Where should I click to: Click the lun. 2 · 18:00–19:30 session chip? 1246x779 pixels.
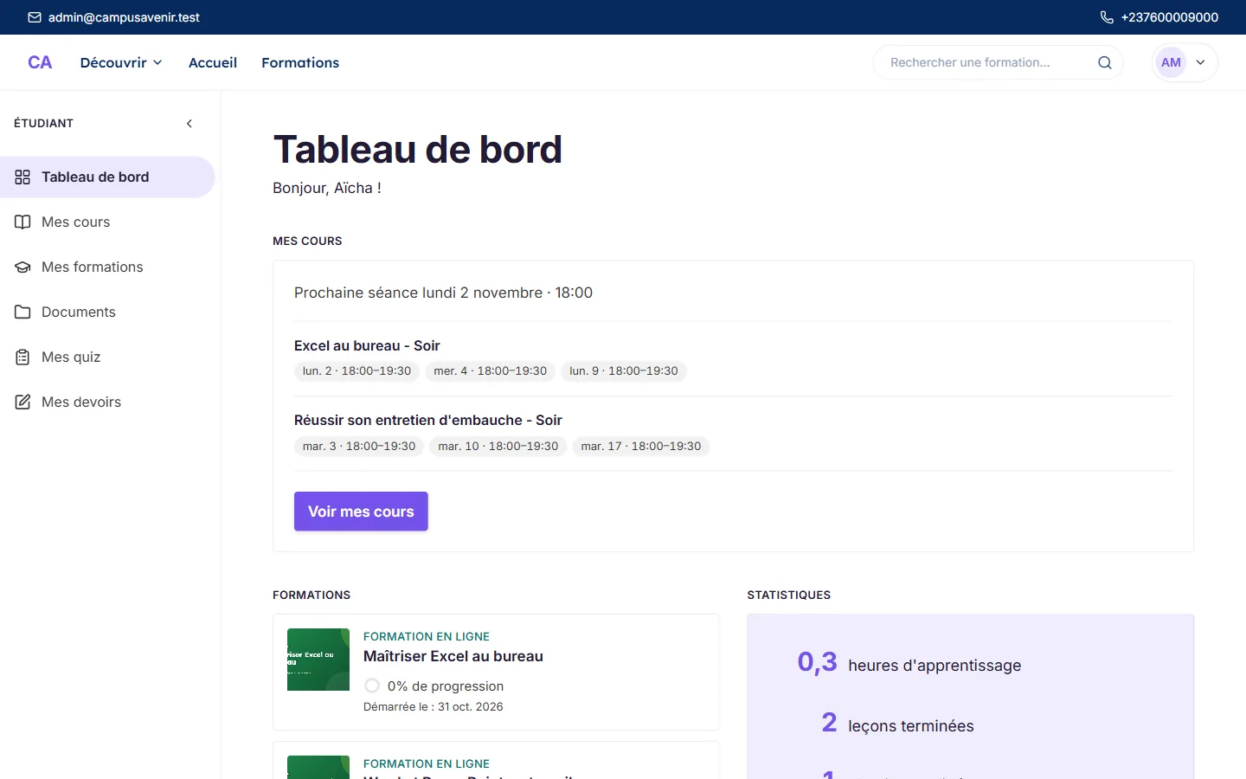point(356,370)
